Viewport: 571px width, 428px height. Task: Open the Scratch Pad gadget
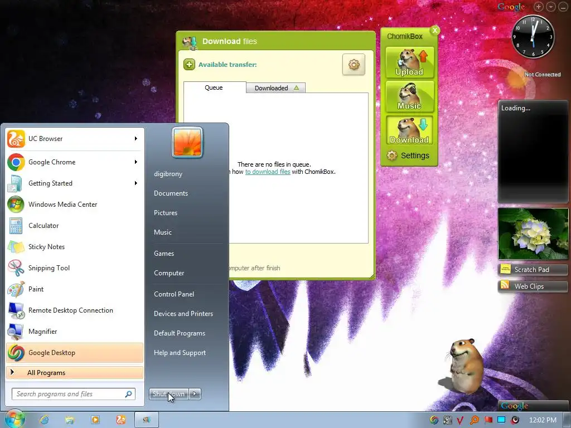click(533, 269)
